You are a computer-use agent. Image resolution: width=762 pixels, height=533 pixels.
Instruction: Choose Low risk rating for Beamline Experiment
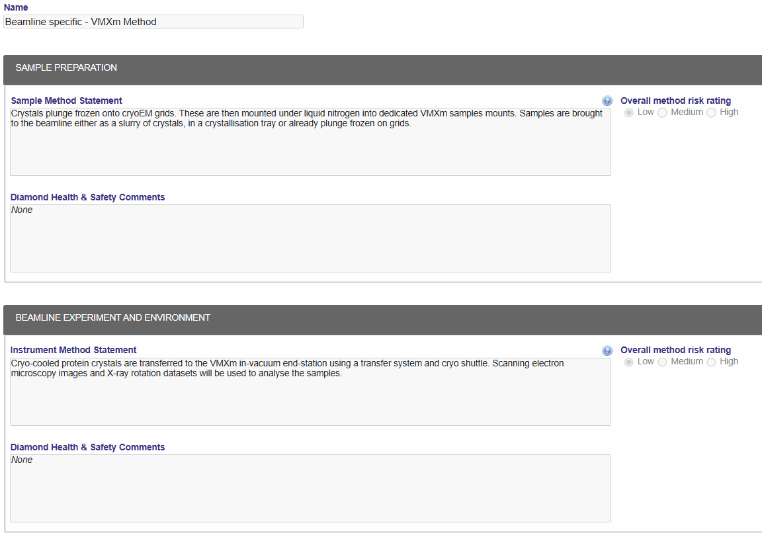[629, 362]
